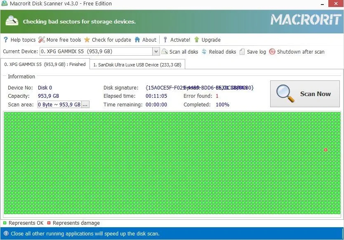Switch to SanDisk Ultra Luxe USB Device tab

[x=137, y=65]
